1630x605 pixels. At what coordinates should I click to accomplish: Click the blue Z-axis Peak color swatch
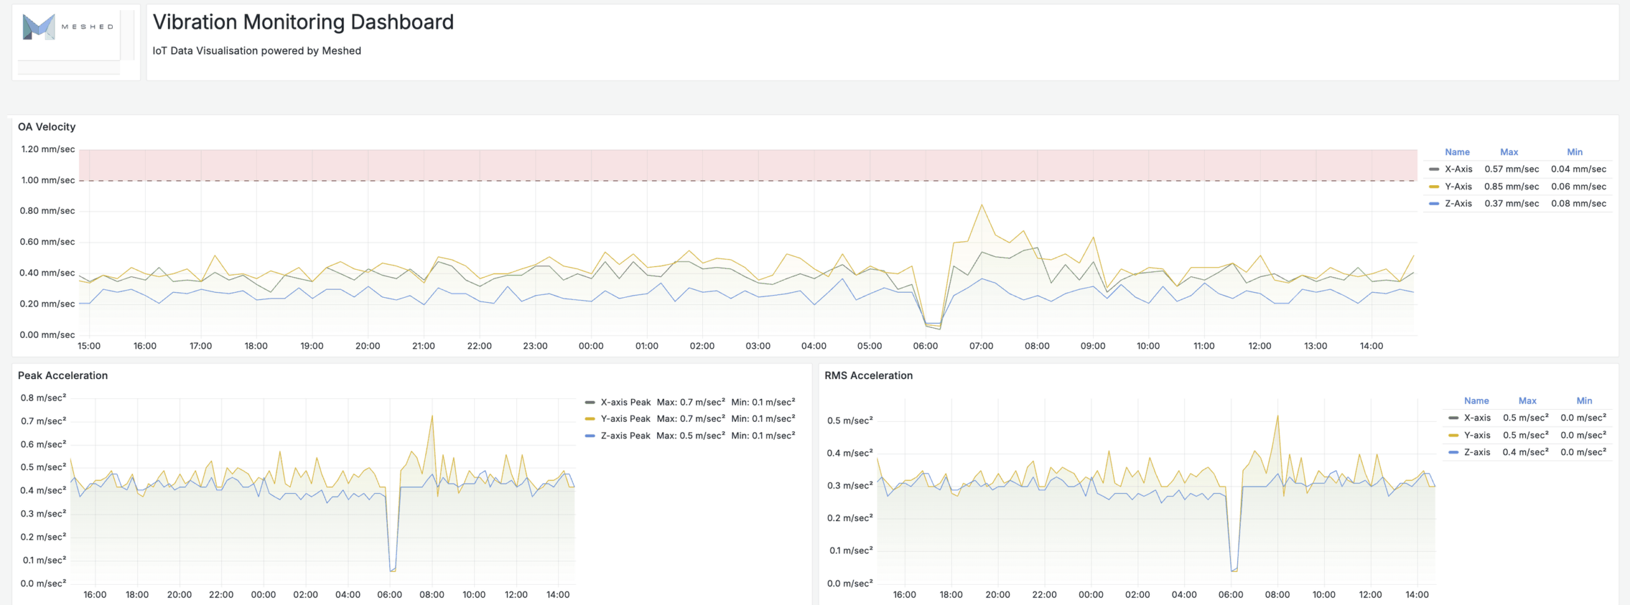590,436
